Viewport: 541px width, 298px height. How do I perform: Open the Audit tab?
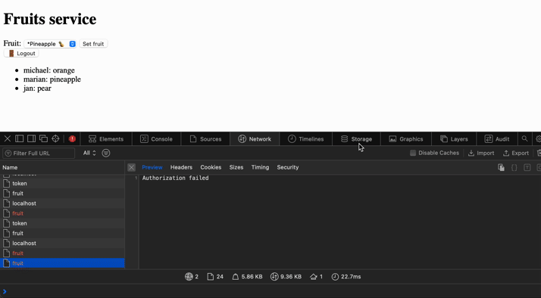[497, 139]
